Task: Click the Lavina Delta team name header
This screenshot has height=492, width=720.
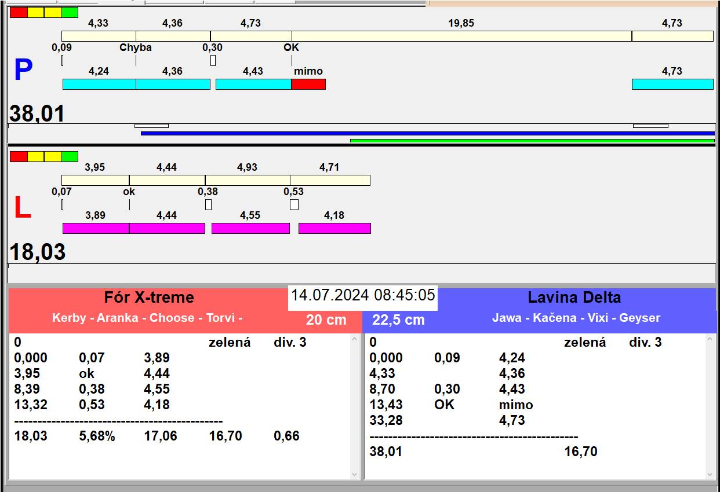Action: (x=574, y=298)
